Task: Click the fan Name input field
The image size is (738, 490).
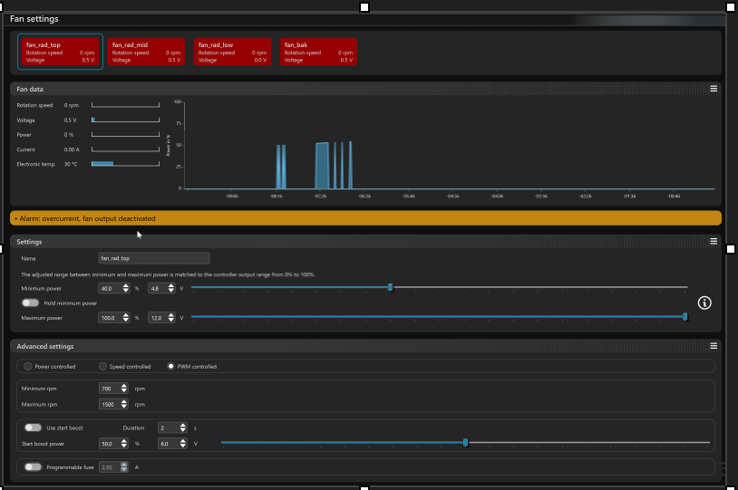Action: (x=154, y=258)
